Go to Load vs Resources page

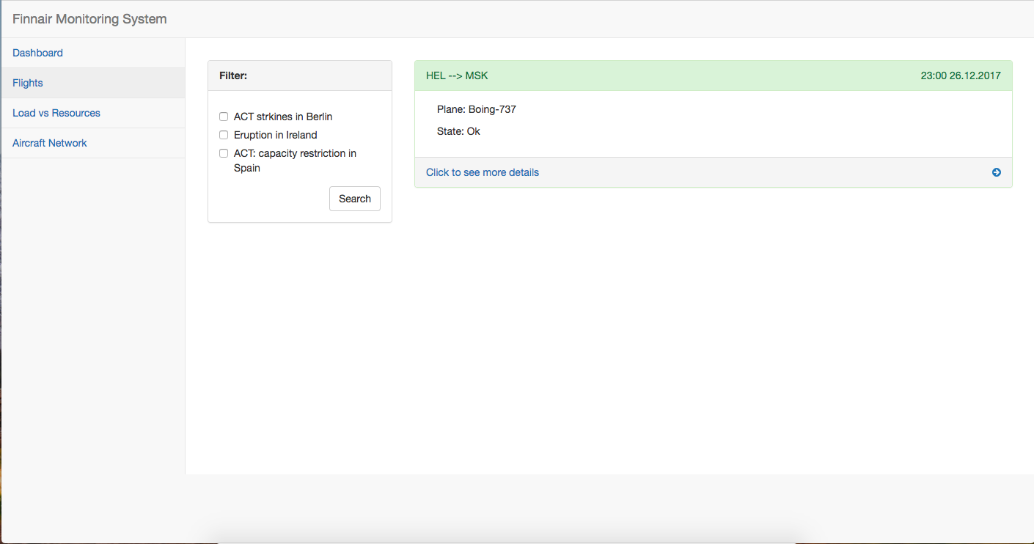(x=93, y=113)
